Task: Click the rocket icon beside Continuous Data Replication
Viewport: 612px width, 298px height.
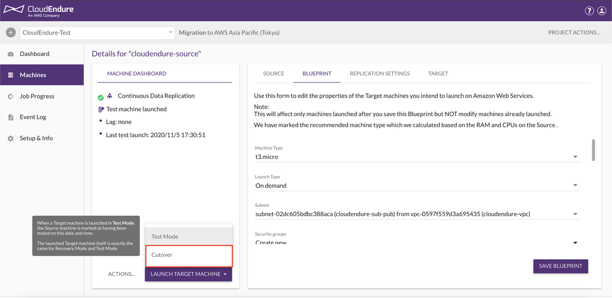Action: tap(110, 96)
